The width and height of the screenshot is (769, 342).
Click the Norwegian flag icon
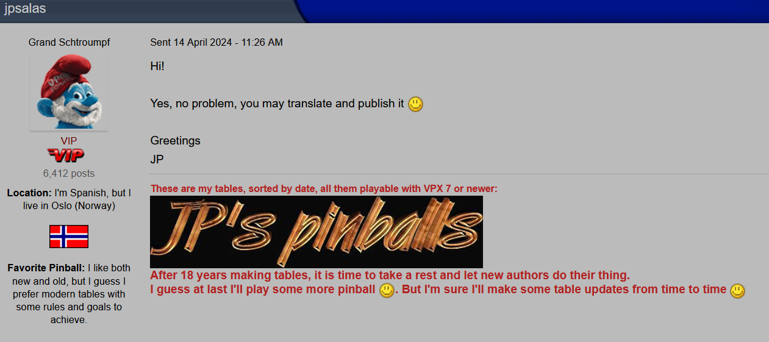pyautogui.click(x=69, y=237)
